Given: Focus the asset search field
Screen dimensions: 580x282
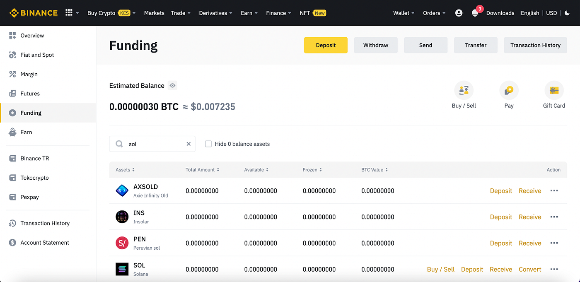Looking at the screenshot, I should click(x=152, y=144).
